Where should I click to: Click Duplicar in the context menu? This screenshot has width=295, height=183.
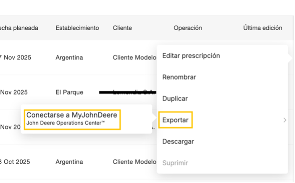tap(175, 99)
